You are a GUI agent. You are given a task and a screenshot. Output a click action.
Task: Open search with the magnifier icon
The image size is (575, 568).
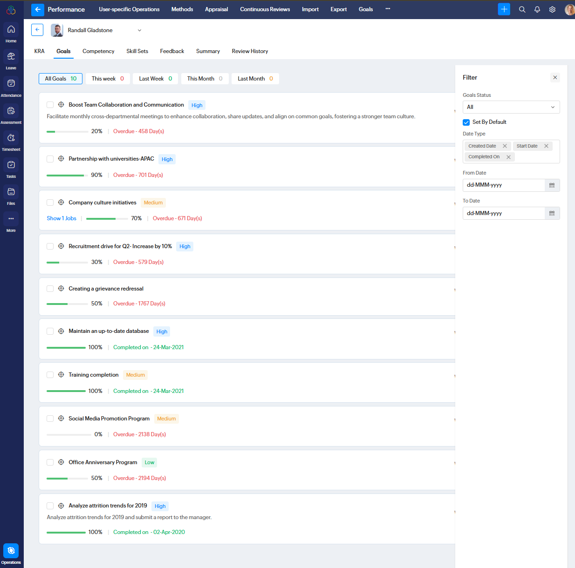[522, 9]
